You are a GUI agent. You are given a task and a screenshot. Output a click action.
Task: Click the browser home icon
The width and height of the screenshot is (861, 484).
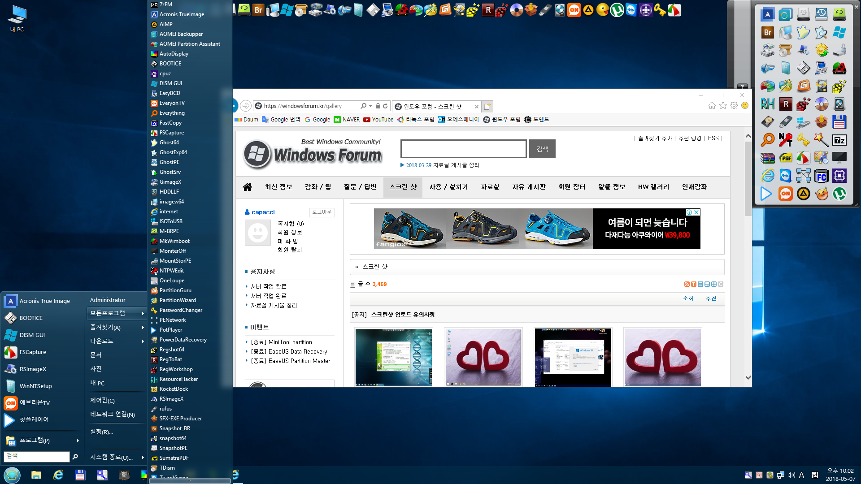click(712, 106)
